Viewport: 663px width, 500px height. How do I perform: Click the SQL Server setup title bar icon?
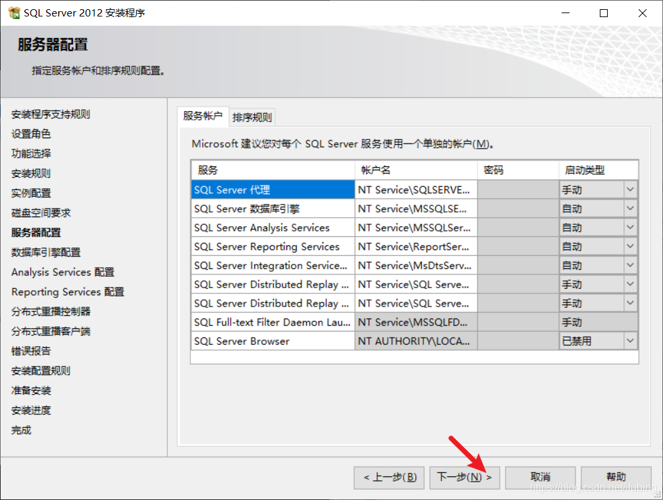click(x=14, y=12)
